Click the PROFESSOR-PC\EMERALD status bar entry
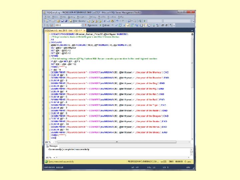 point(143,161)
